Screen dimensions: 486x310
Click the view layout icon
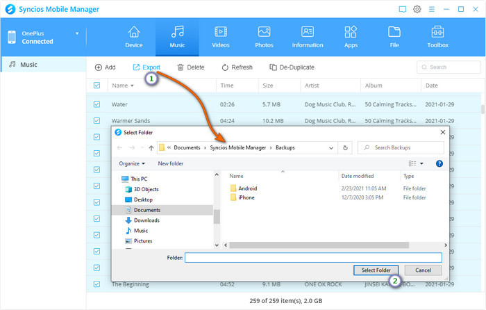tap(412, 163)
